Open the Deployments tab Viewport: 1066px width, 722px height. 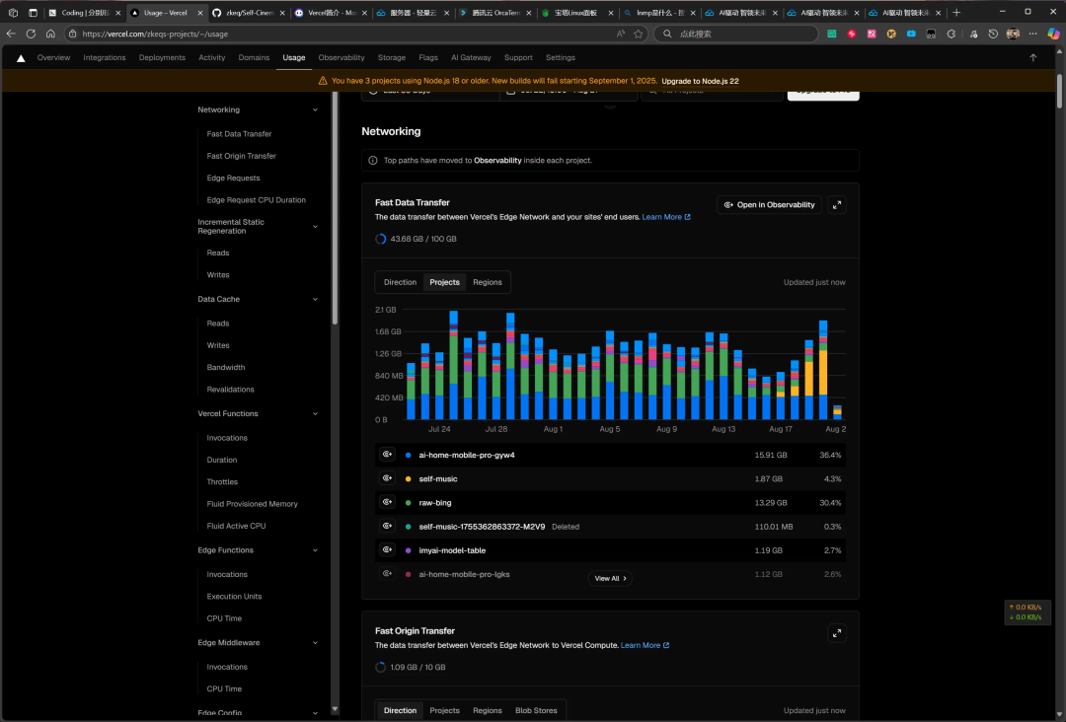point(162,58)
